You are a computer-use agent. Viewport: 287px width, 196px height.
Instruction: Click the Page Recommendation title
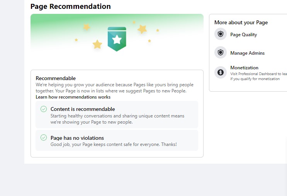[x=70, y=7]
